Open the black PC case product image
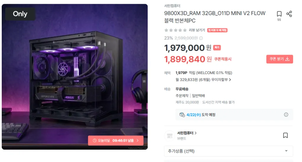This screenshot has width=302, height=162. tap(75, 77)
